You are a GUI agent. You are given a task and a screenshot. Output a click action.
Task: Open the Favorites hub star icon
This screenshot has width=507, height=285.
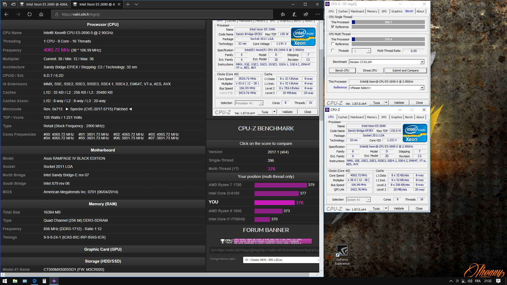[283, 14]
